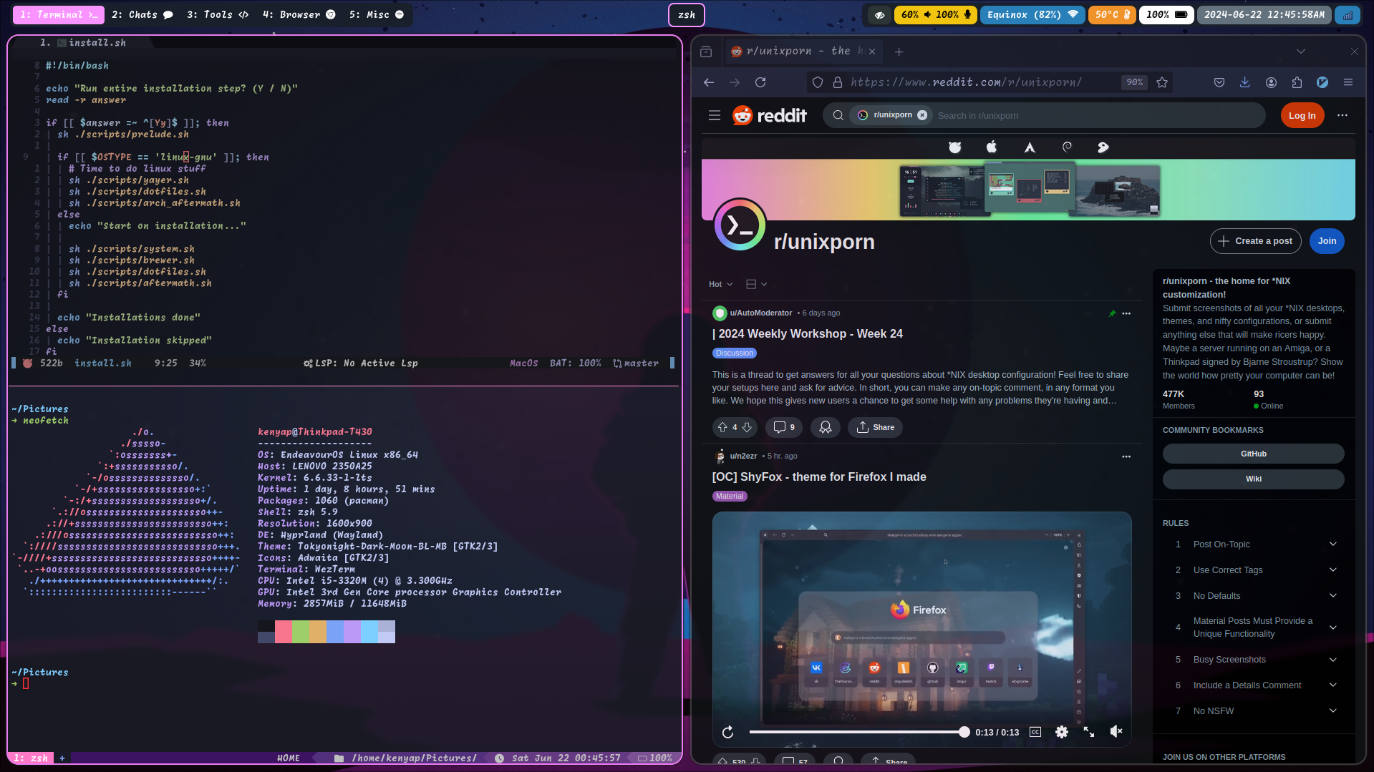Click the green neofetch color block

tap(301, 632)
